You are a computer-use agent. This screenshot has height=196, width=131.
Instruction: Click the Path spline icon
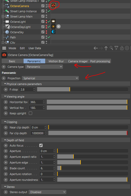point(7,37)
